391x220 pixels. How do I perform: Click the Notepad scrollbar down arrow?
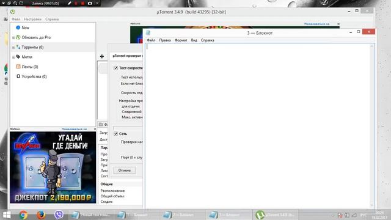point(372,205)
